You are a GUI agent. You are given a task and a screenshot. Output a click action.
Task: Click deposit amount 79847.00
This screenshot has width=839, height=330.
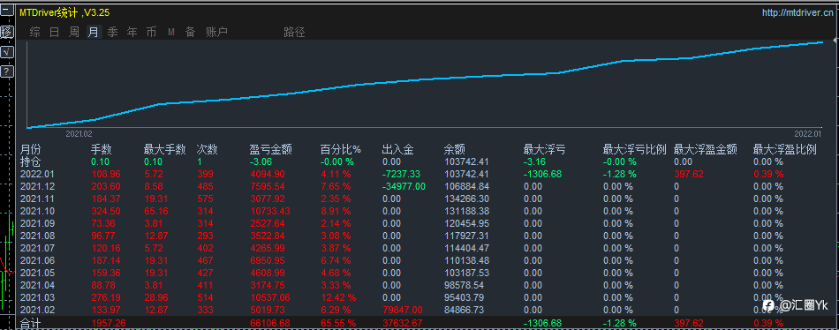click(403, 309)
